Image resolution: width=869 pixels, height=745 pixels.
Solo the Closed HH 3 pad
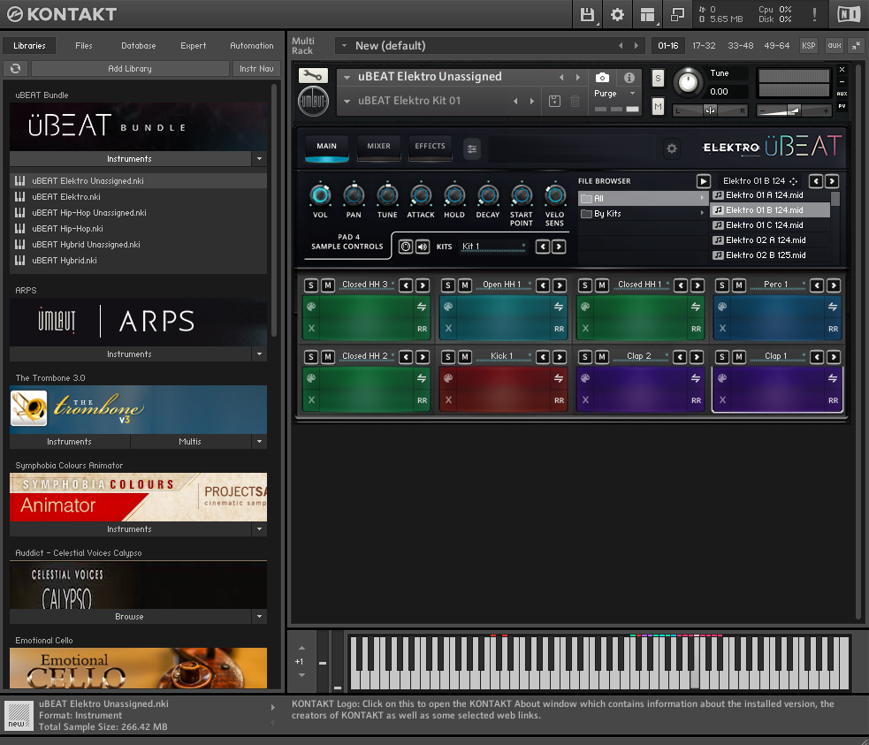(x=311, y=285)
